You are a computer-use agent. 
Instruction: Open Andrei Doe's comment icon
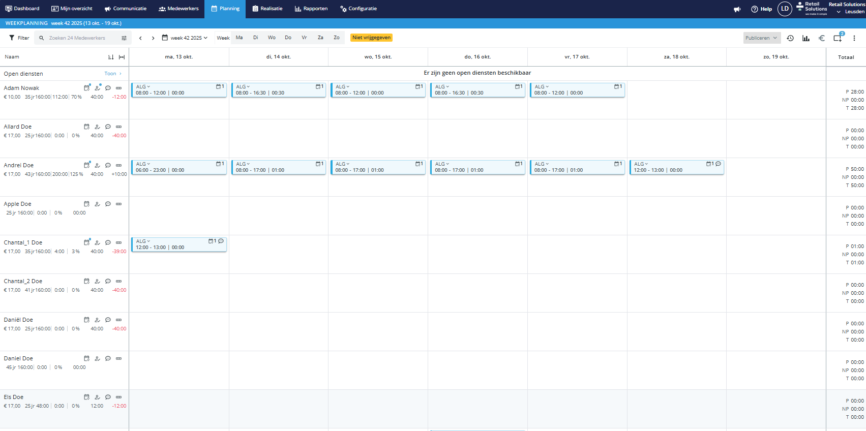pyautogui.click(x=108, y=165)
